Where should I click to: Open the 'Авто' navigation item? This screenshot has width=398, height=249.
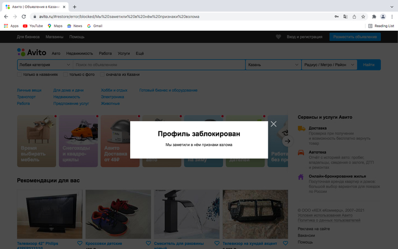click(x=56, y=53)
